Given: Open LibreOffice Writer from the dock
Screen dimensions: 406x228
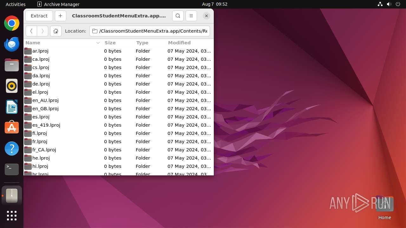Looking at the screenshot, I should 12,107.
